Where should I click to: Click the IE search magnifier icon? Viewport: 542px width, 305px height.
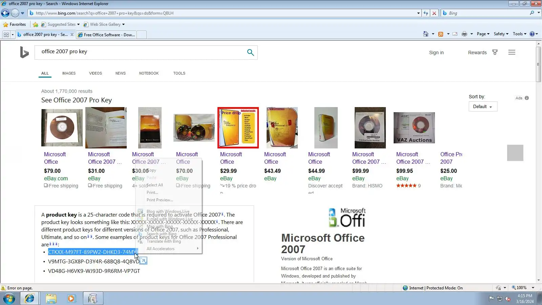coord(532,13)
